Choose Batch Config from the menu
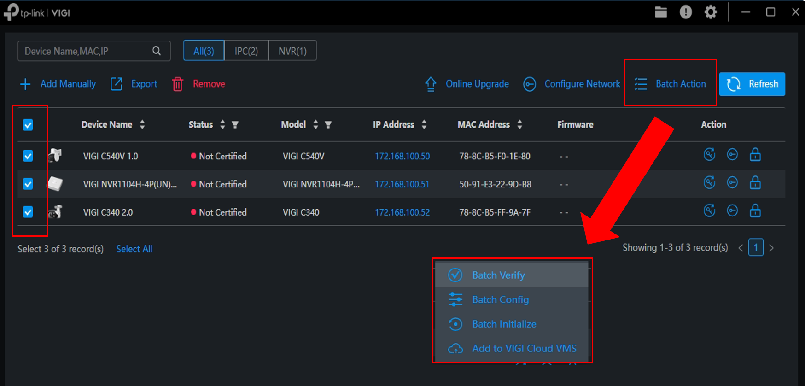The image size is (805, 386). click(512, 299)
